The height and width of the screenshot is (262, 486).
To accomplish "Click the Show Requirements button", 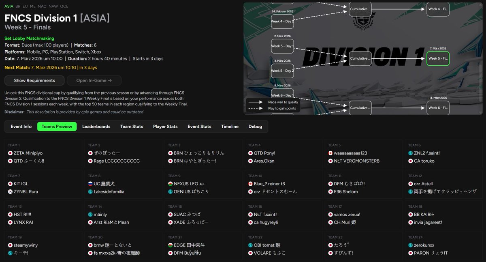I will point(34,80).
